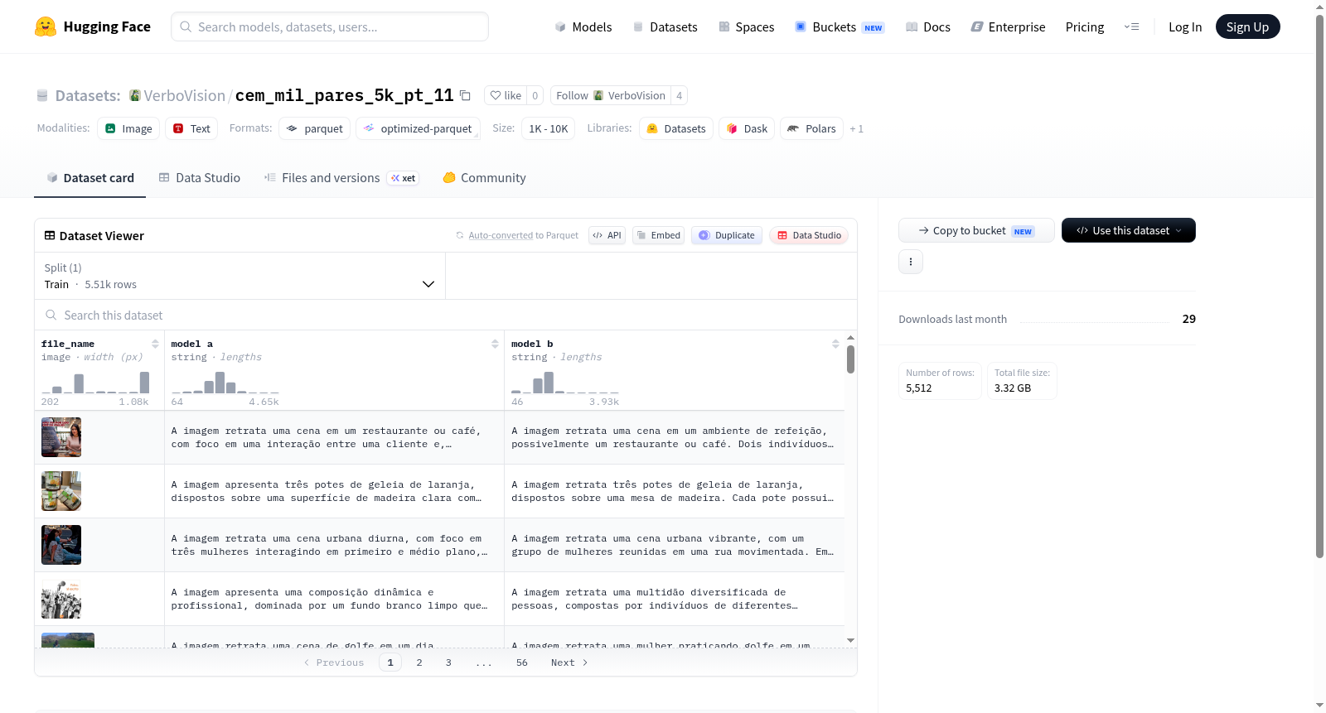Image resolution: width=1326 pixels, height=713 pixels.
Task: Select page 1 in pagination
Action: pyautogui.click(x=390, y=662)
